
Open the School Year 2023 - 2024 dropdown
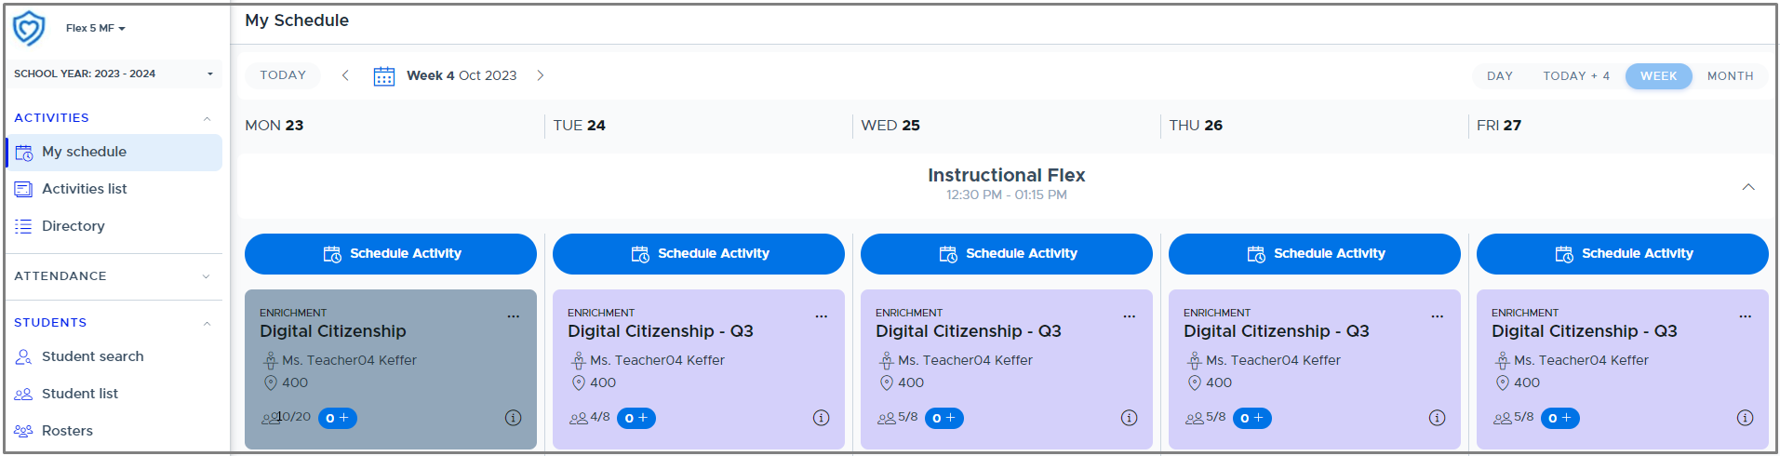[114, 74]
